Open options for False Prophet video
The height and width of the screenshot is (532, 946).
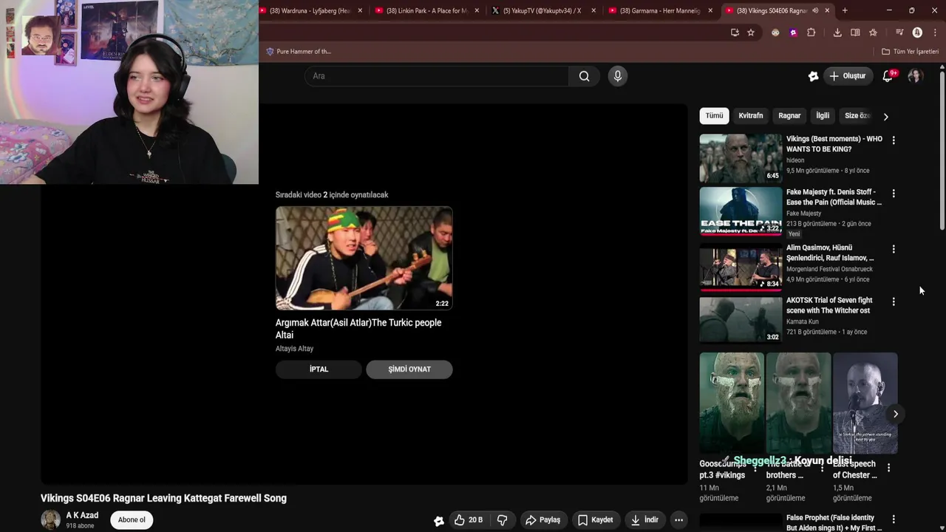pos(894,519)
